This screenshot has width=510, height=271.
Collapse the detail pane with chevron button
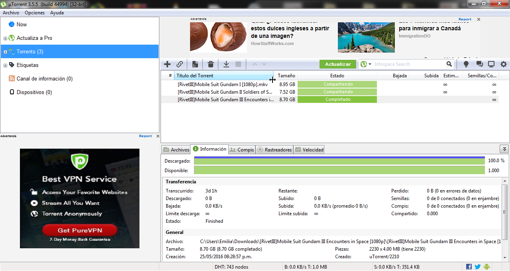click(x=504, y=149)
